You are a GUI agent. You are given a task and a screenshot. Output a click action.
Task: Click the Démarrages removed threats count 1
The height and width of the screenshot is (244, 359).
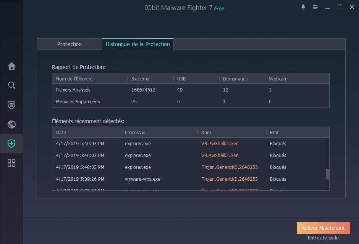(x=224, y=102)
